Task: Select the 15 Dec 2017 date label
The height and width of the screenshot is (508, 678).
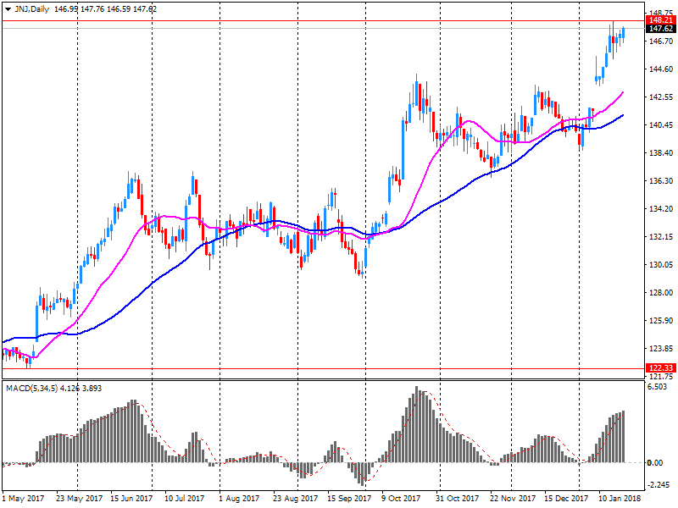Action: coord(565,499)
